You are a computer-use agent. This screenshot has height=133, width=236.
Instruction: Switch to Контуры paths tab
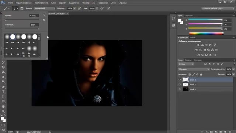198,60
